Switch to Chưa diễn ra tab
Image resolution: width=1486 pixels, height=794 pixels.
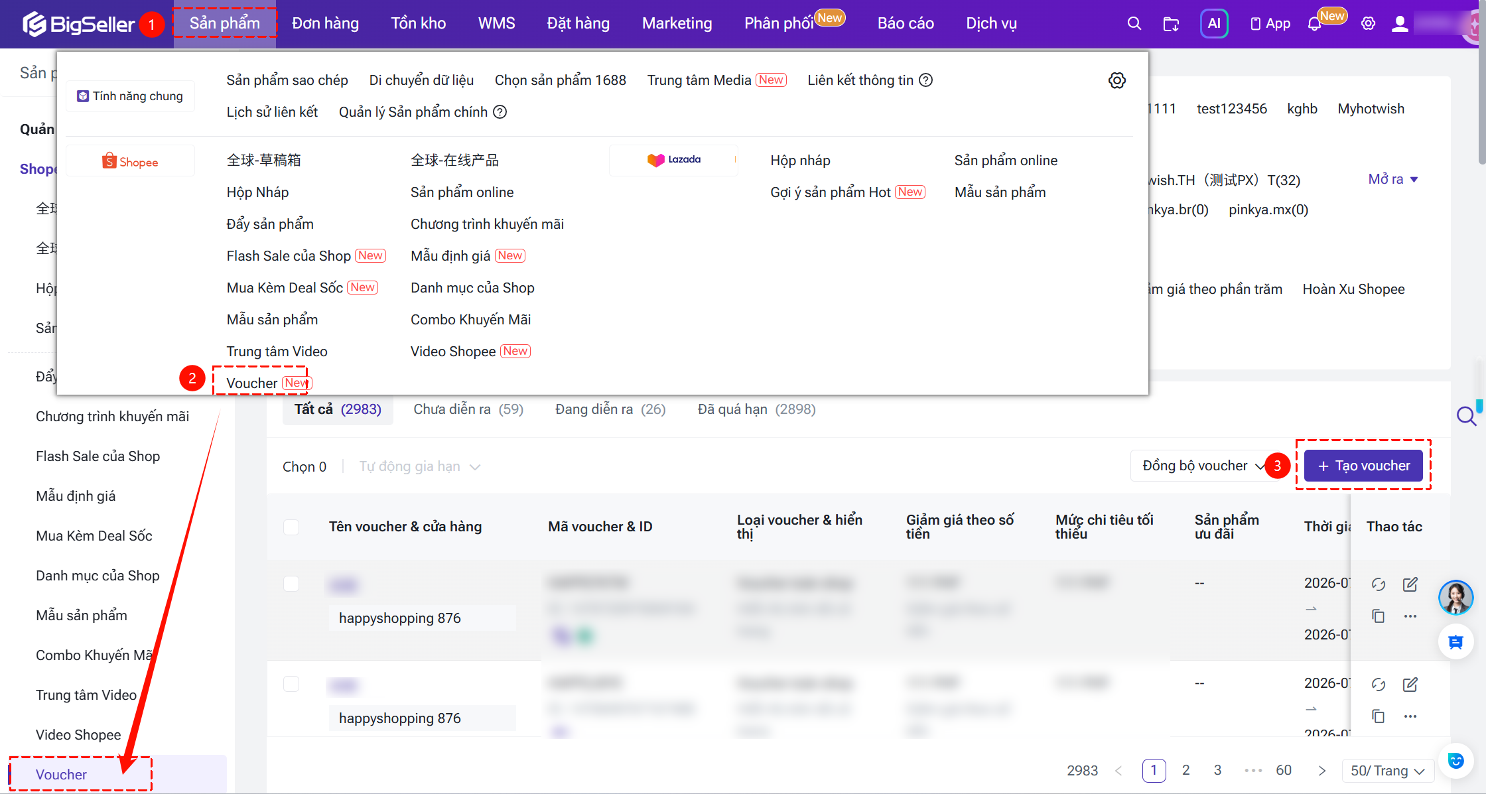click(x=468, y=410)
